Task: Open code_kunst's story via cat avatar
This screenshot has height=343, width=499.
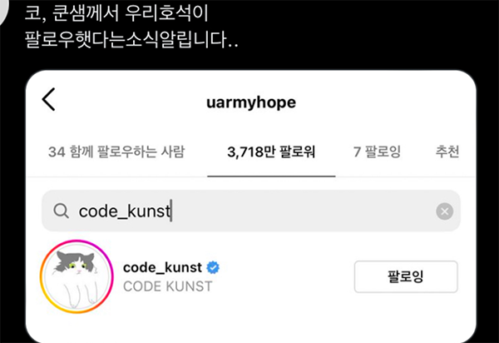Action: (77, 276)
